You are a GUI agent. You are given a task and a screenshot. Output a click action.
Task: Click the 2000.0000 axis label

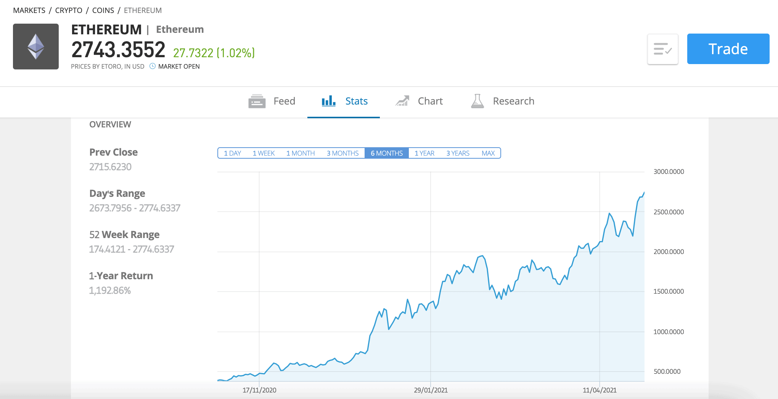pyautogui.click(x=669, y=252)
